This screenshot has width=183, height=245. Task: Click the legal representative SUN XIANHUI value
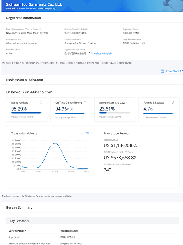click(134, 43)
